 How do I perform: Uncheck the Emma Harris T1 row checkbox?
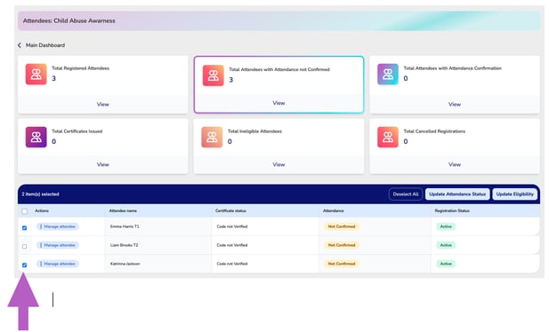tap(25, 228)
